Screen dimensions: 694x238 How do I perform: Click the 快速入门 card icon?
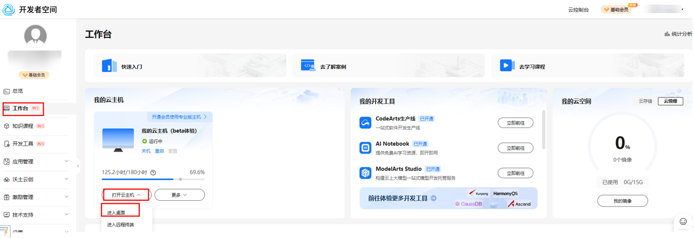(109, 66)
